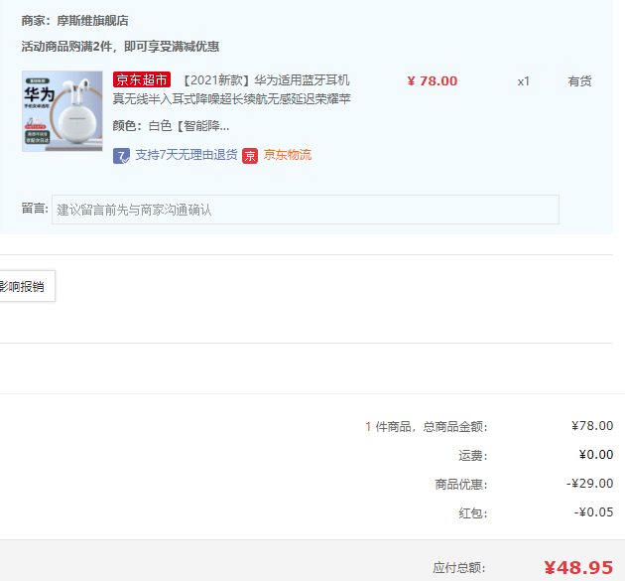Viewport: 625px width, 581px height.
Task: Click the 应付总额 label
Action: 459,567
